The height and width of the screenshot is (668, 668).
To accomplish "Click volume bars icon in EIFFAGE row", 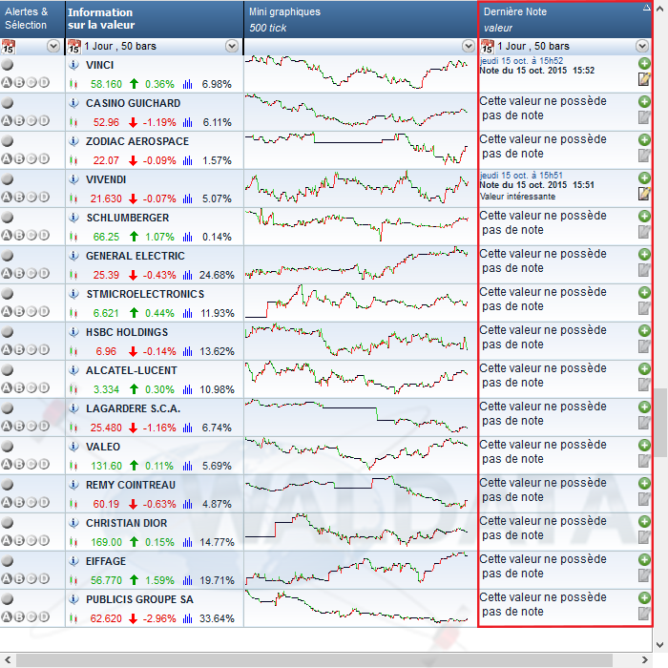I will point(187,580).
